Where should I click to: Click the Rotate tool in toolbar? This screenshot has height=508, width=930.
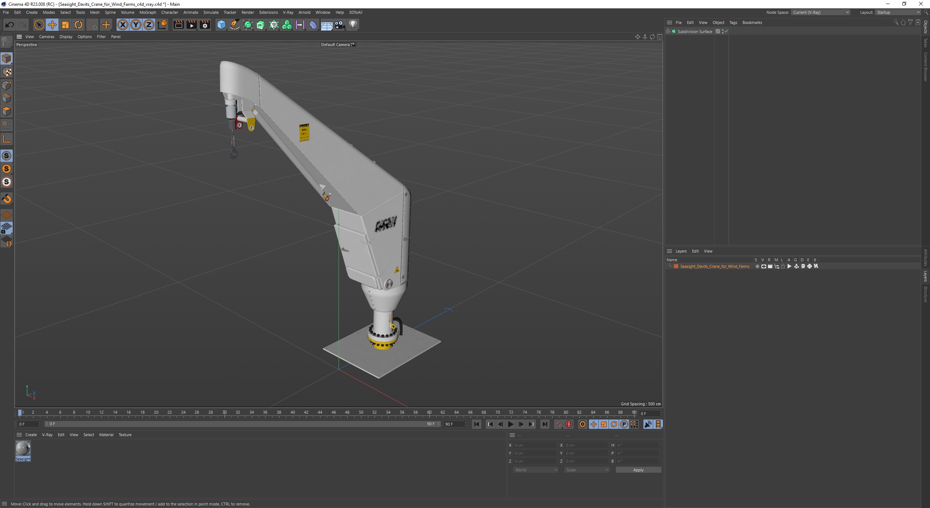point(78,24)
